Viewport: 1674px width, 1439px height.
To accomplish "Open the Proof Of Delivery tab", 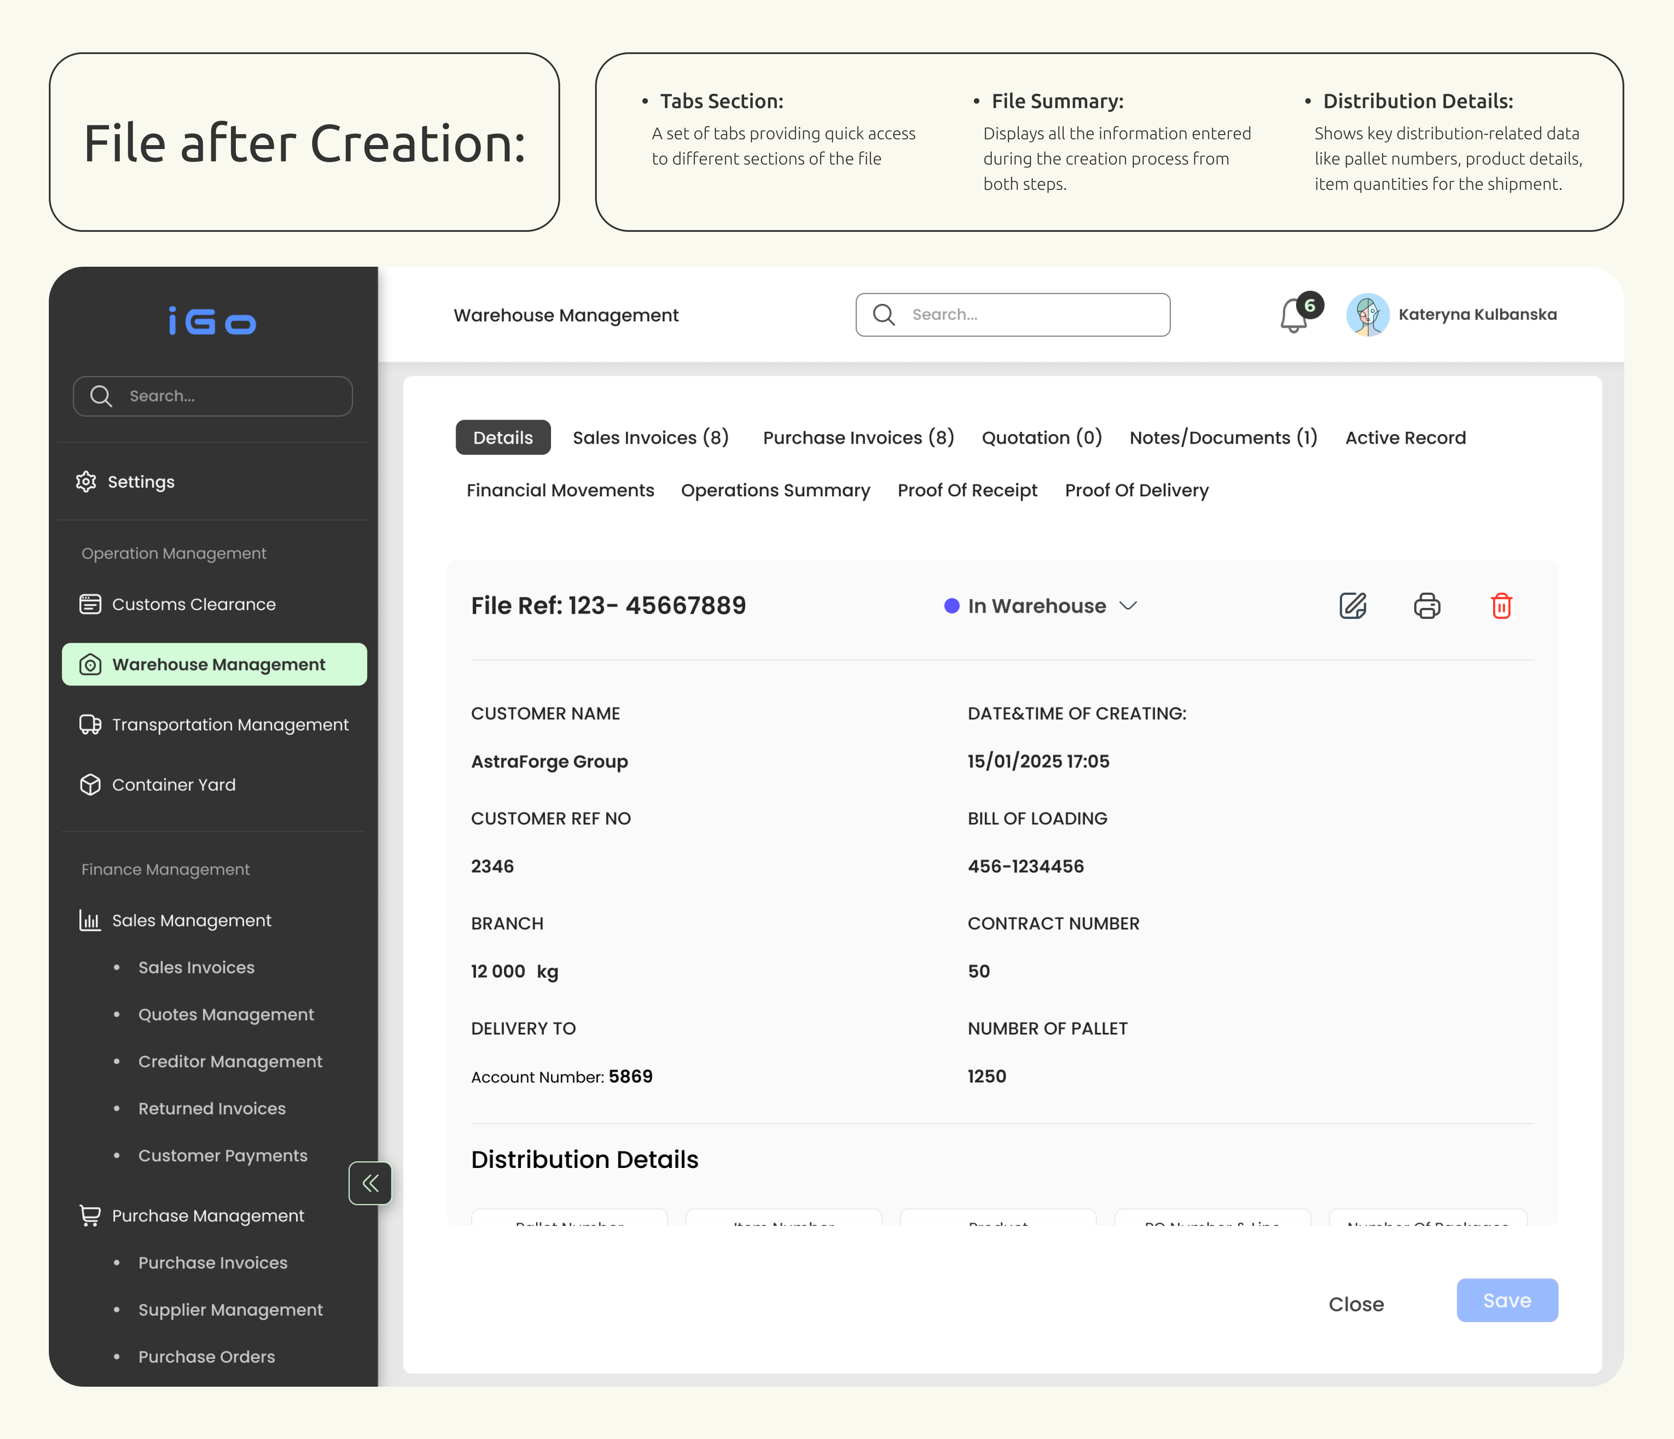I will 1136,490.
